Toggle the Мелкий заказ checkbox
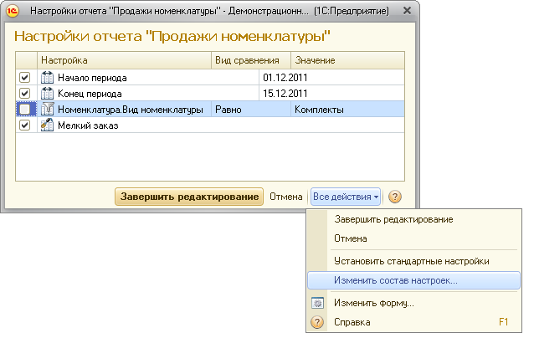534x338 pixels. 25,125
